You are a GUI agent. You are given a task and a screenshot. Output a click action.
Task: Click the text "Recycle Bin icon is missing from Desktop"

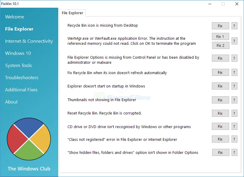pos(103,25)
